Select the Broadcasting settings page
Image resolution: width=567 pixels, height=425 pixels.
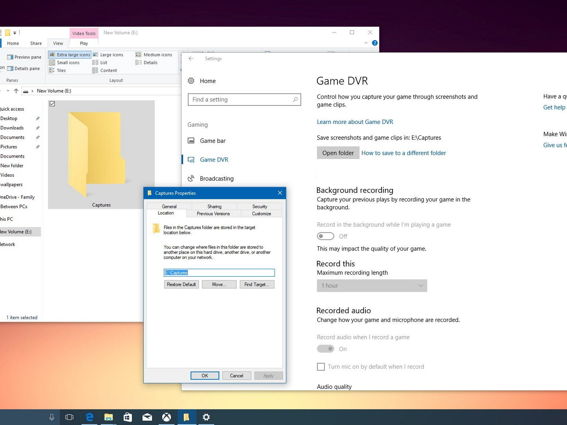216,179
